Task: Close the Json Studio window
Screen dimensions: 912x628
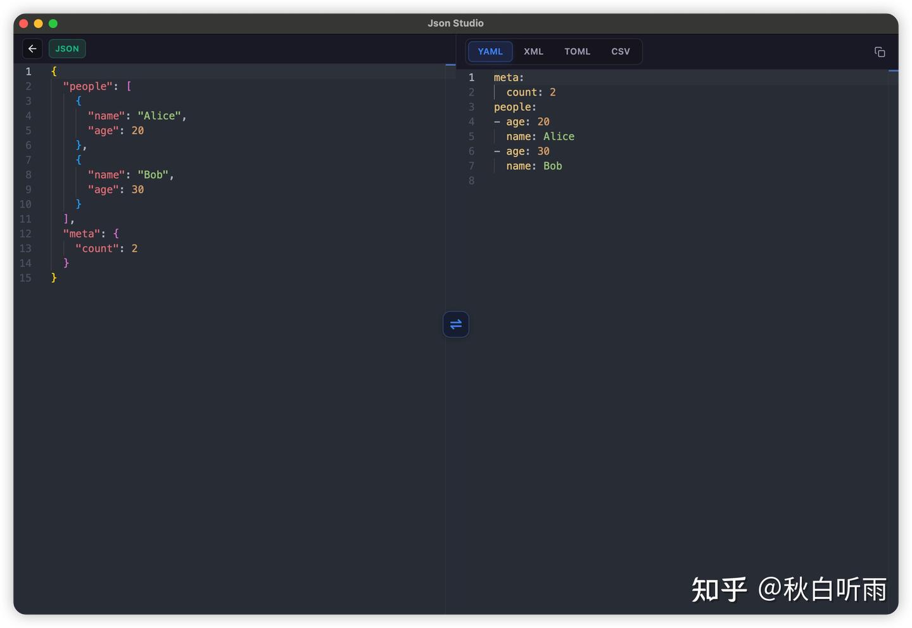Action: point(23,23)
